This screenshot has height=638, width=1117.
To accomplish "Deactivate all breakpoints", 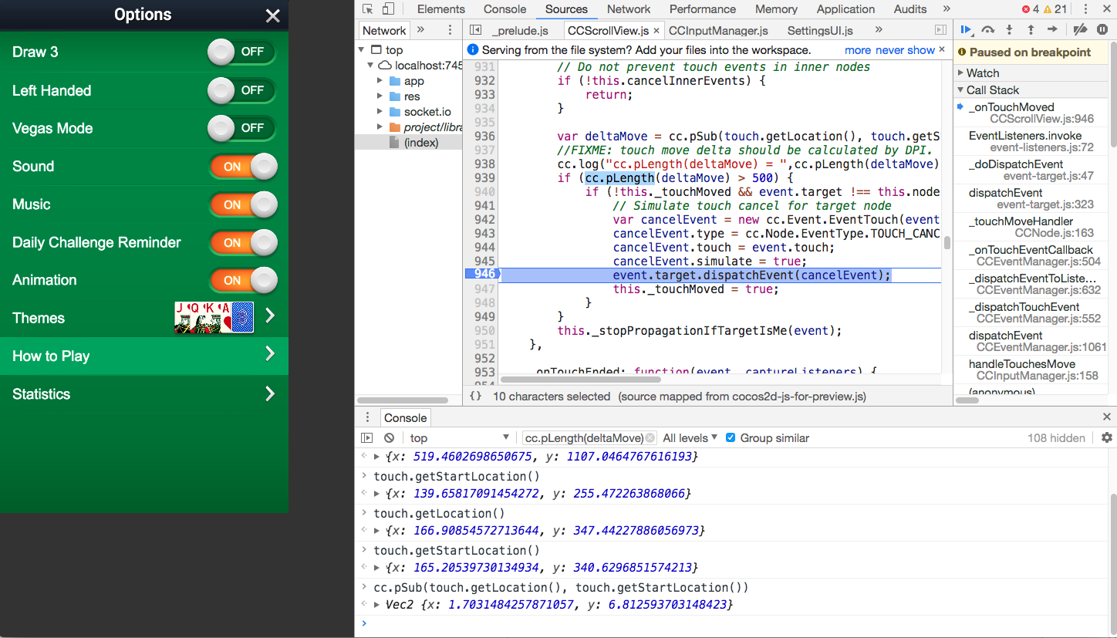I will [1080, 30].
